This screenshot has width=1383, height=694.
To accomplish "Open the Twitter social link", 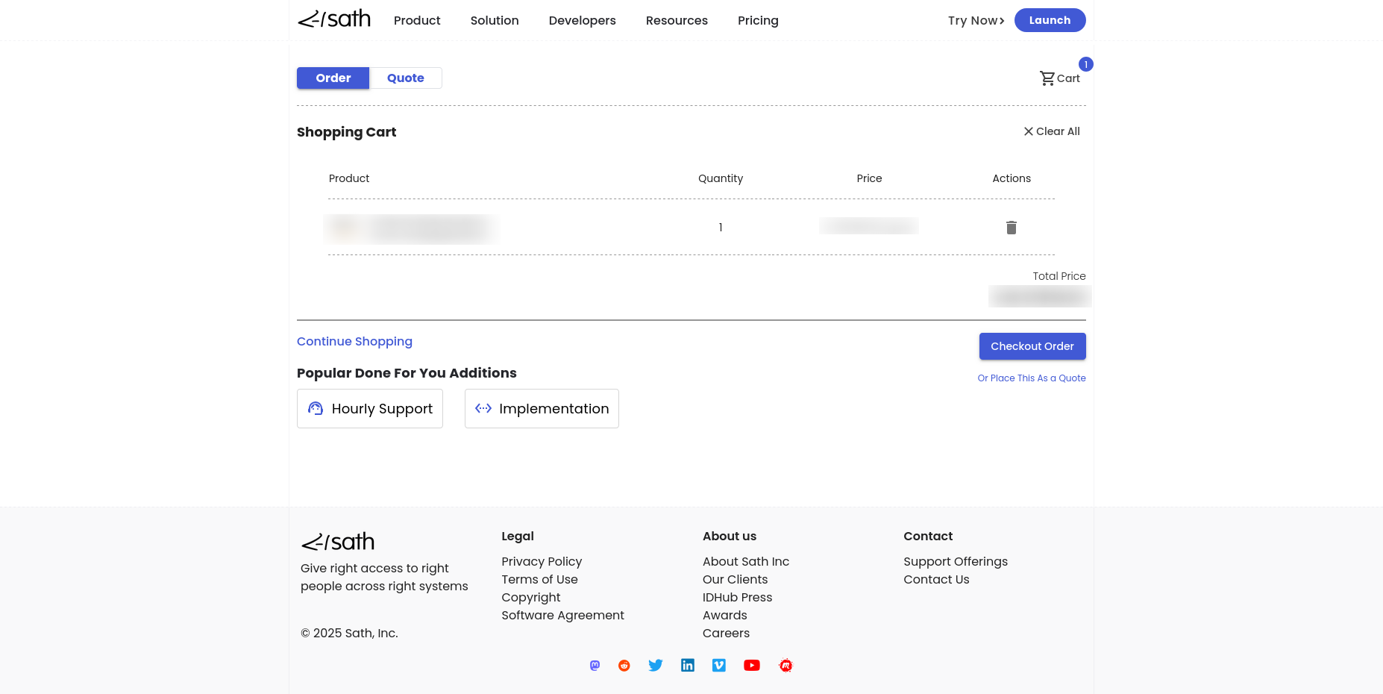I will [656, 666].
